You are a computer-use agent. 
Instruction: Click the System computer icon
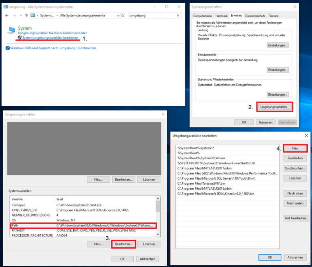coord(12,31)
